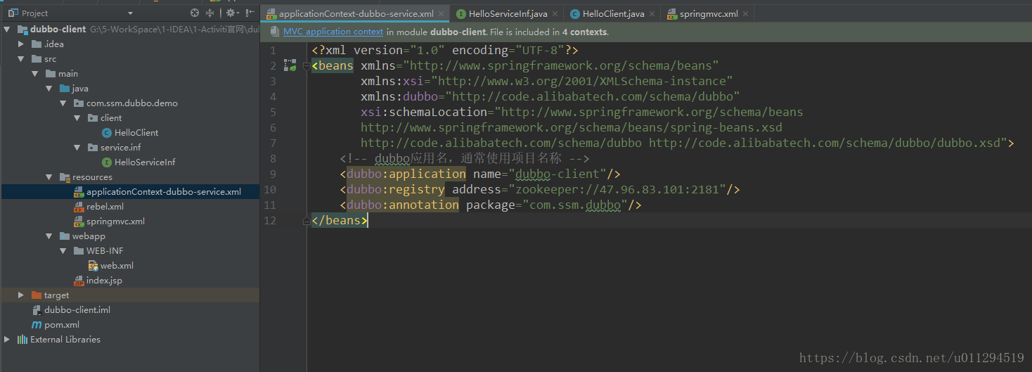This screenshot has width=1032, height=372.
Task: Select dubbo-client.iml in the project tree
Action: pyautogui.click(x=77, y=310)
